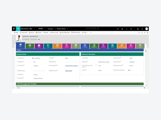Open the more commands ellipsis
The image size is (161, 120).
(91, 33)
